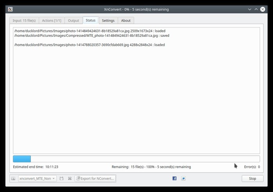Click the save script floppy icon
The width and height of the screenshot is (273, 192).
coord(61,178)
